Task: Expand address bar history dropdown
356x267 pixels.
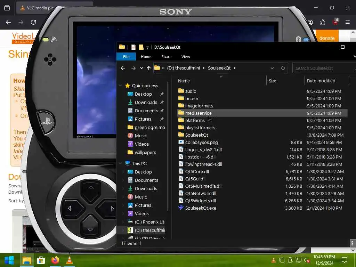Action: [272, 68]
